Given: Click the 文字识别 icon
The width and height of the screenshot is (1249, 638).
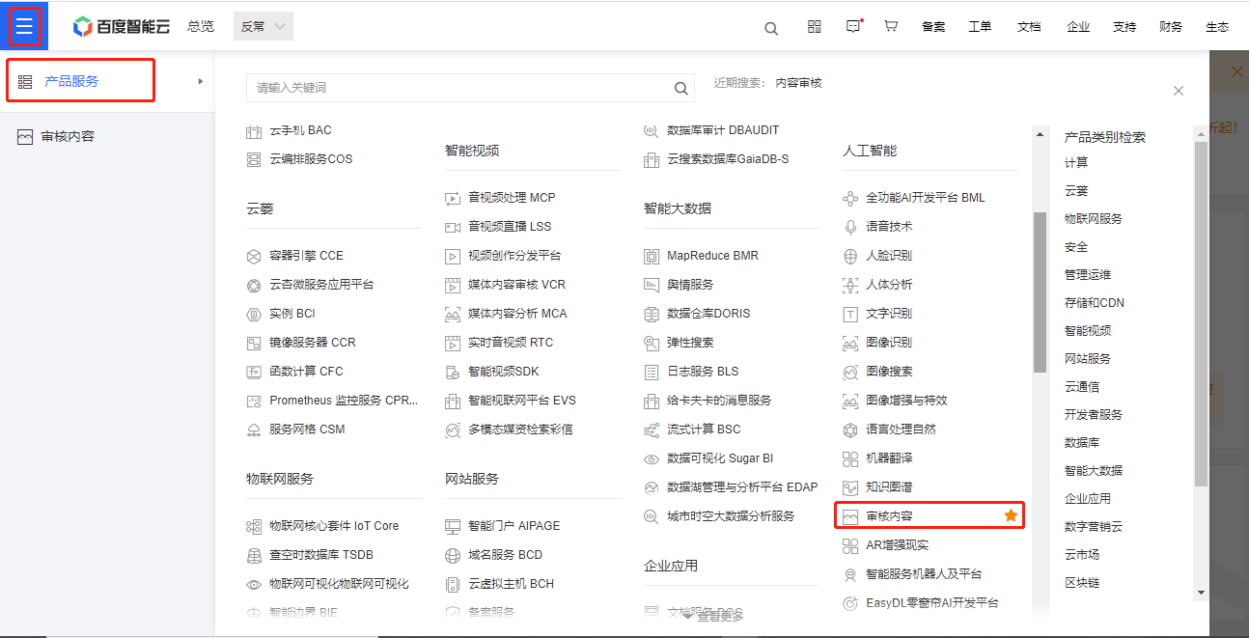Looking at the screenshot, I should pyautogui.click(x=850, y=314).
